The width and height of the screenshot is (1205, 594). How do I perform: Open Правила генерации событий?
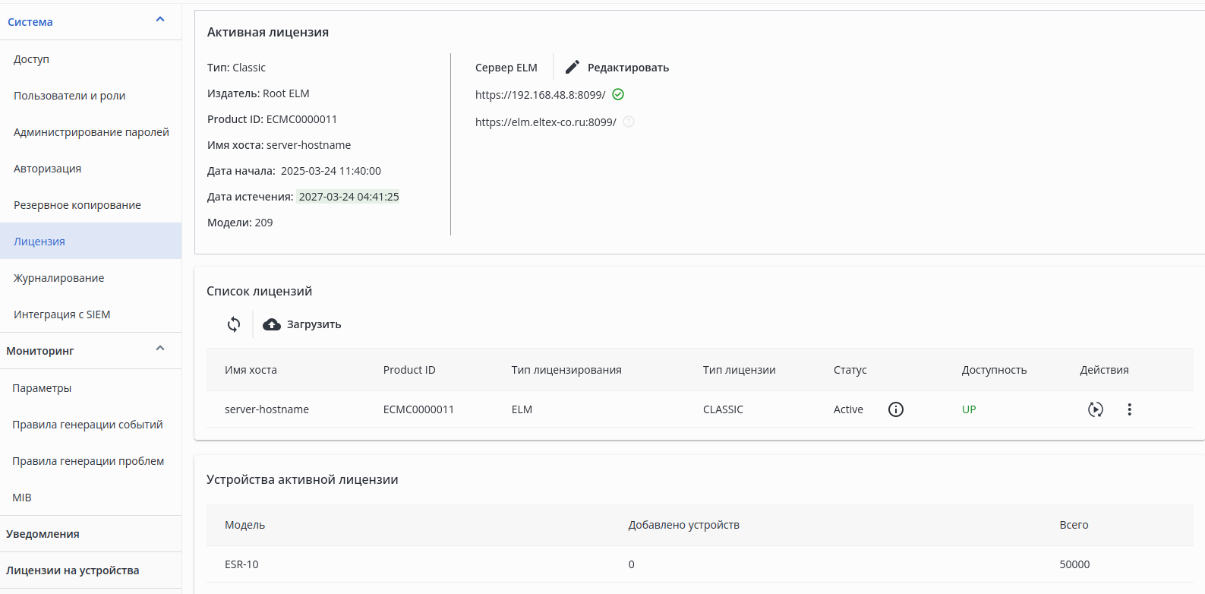tap(87, 425)
